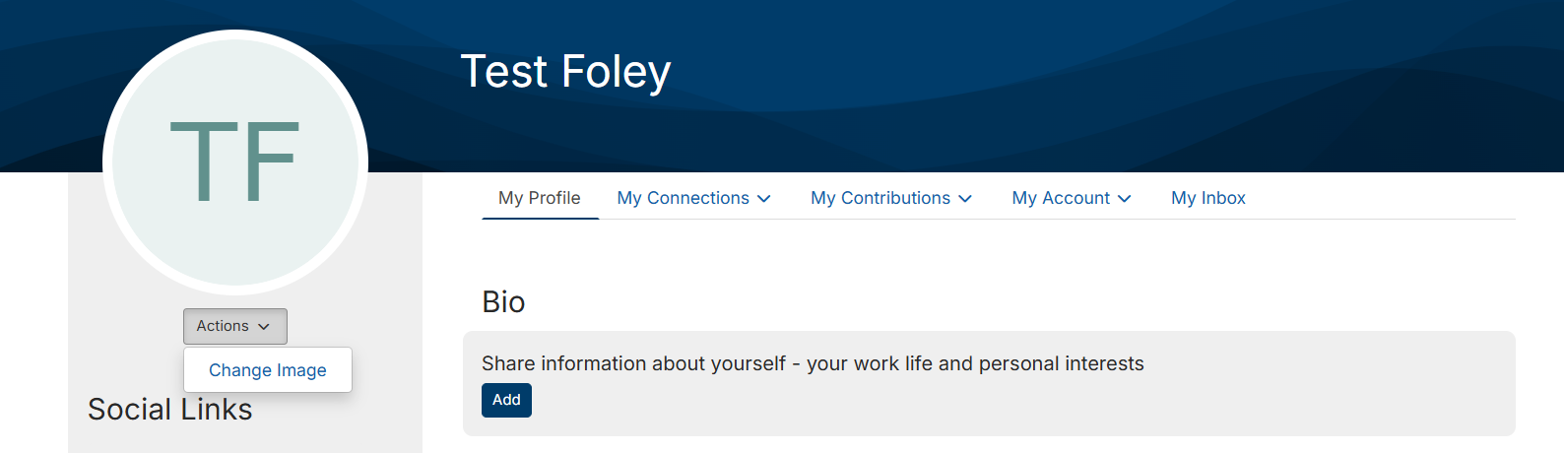The image size is (1564, 453).
Task: Click the TF profile avatar circle
Action: 235,162
